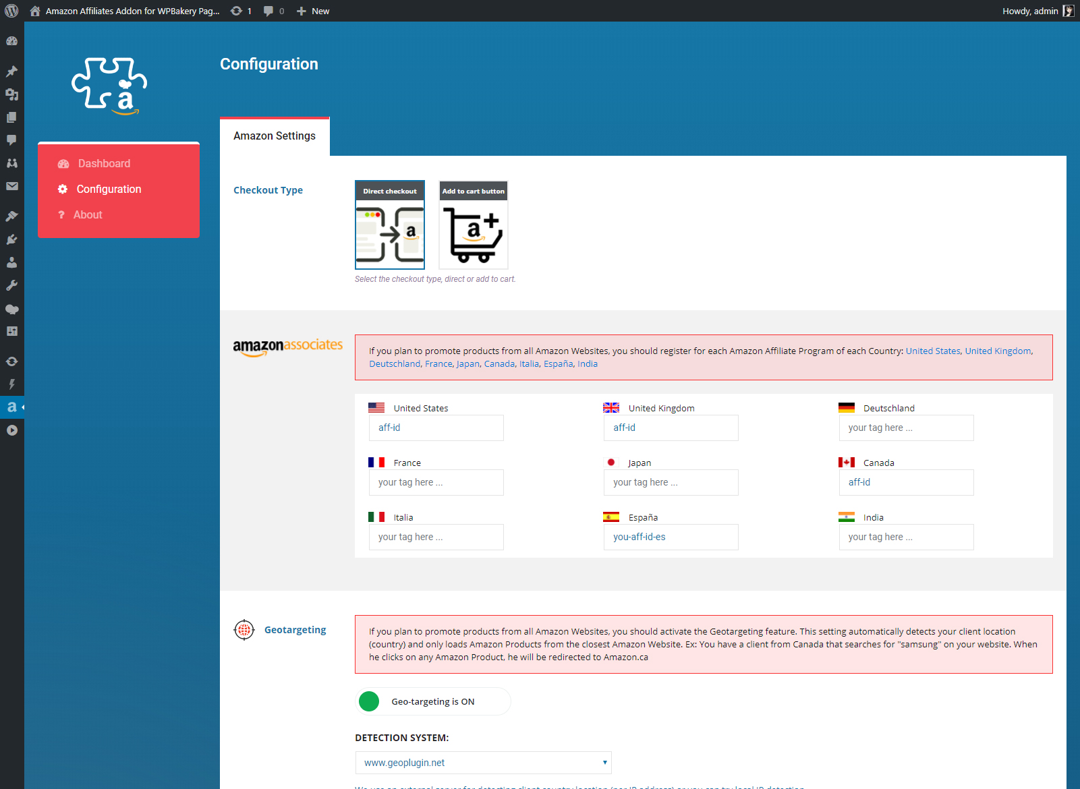Open the United States affiliate program link

coord(933,351)
